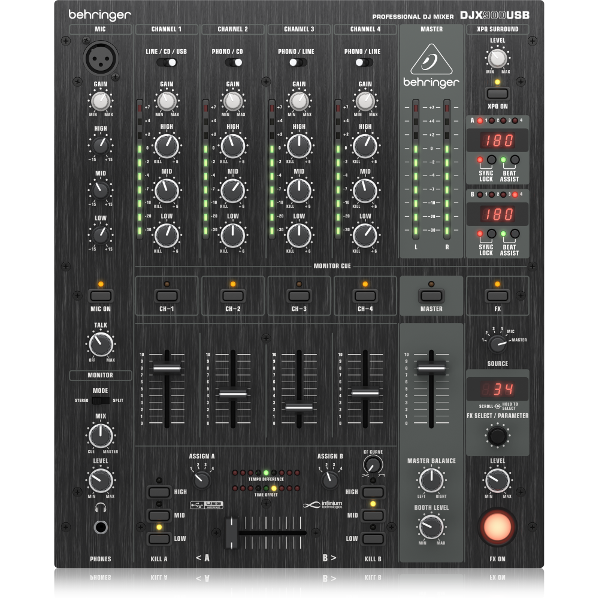
Task: Click Channel 4 volume fader
Action: [365, 393]
